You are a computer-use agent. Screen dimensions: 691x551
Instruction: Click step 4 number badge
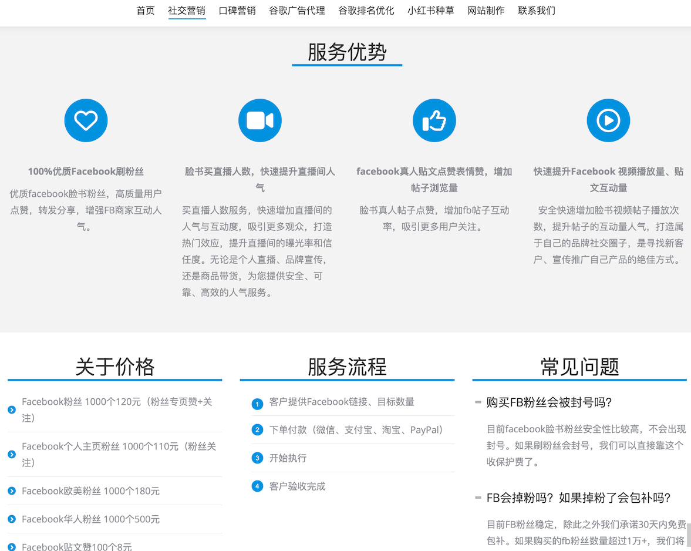pyautogui.click(x=257, y=486)
